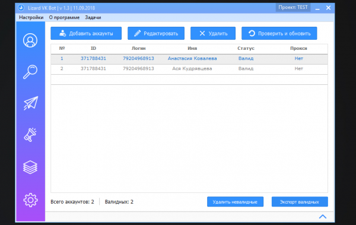Open the promotion section via megaphone icon
This screenshot has width=356, height=225.
point(30,135)
